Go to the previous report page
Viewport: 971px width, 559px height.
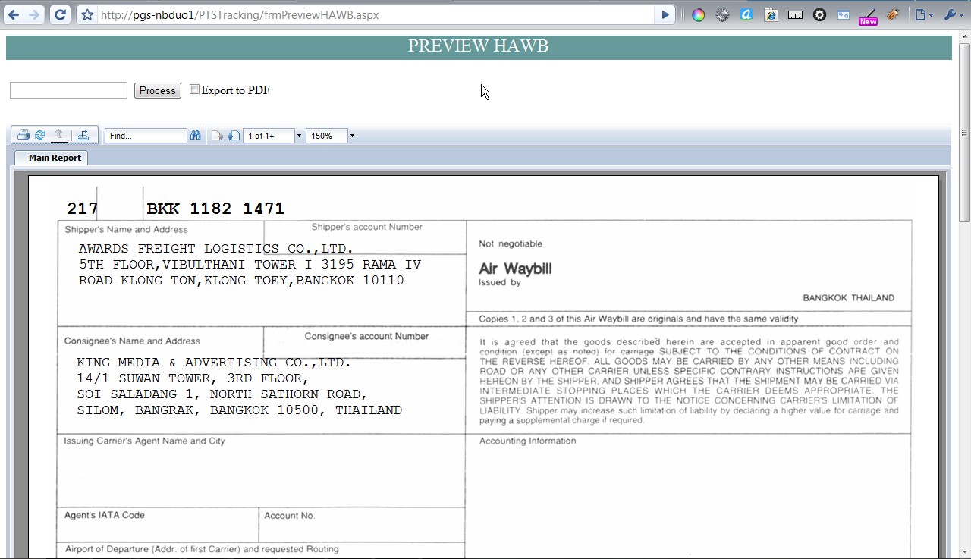[x=217, y=136]
